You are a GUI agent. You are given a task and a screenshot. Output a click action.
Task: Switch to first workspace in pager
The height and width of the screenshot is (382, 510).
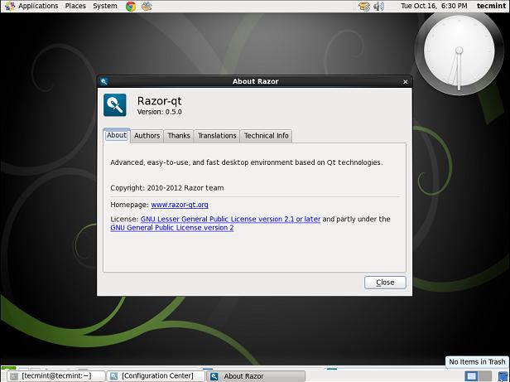[471, 376]
